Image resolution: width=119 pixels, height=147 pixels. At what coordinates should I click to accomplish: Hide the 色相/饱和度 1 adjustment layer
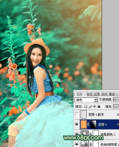pyautogui.click(x=77, y=144)
